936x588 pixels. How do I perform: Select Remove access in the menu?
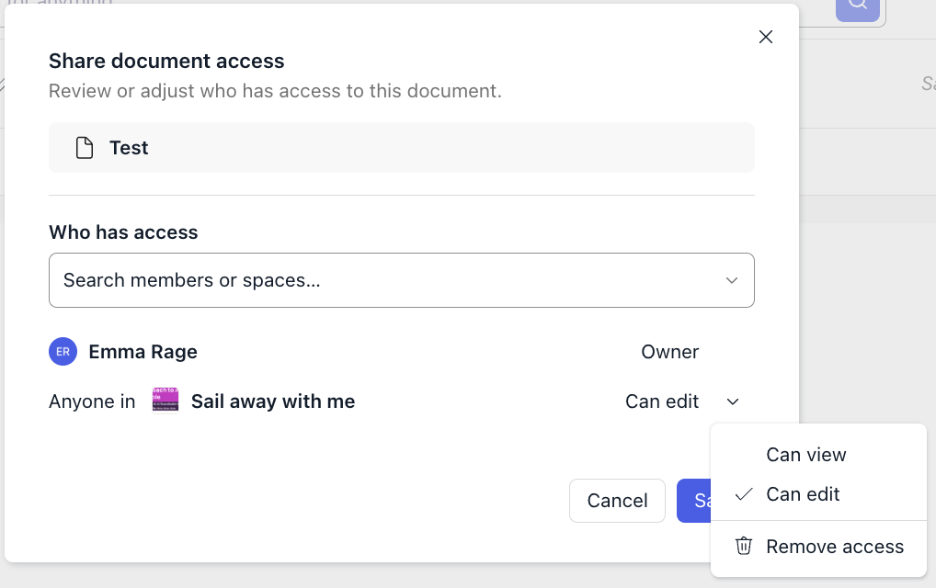click(x=835, y=547)
